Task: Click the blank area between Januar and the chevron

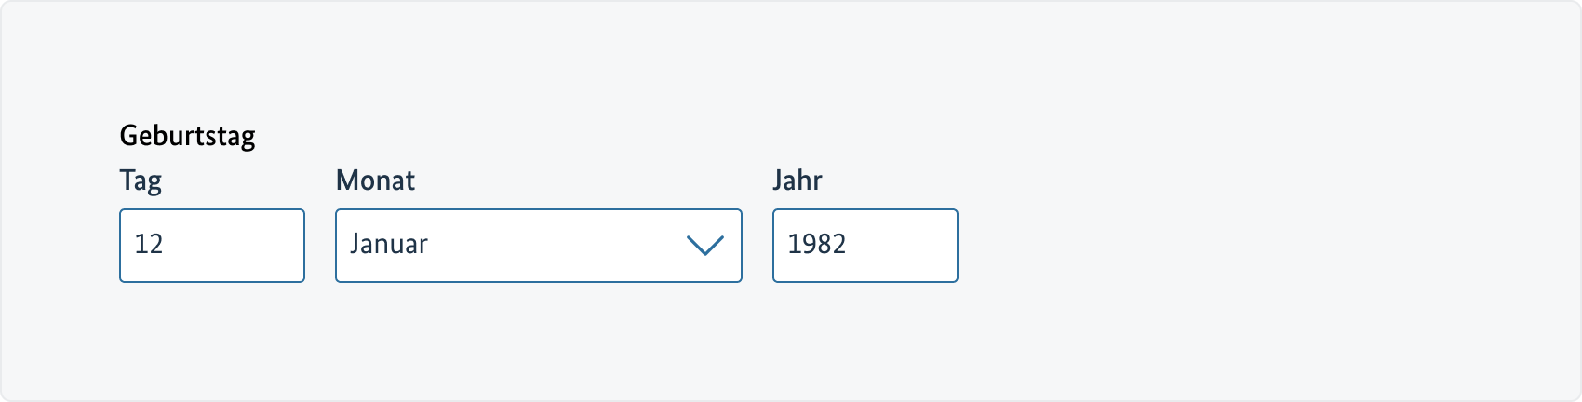Action: [x=558, y=246]
